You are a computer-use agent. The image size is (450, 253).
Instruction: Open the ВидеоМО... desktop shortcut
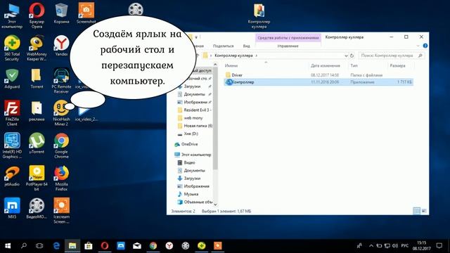(37, 209)
